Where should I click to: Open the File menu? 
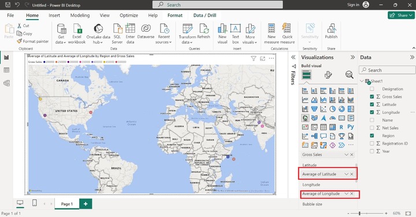[10, 16]
